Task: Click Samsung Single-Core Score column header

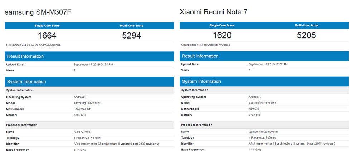Action: tap(47, 26)
